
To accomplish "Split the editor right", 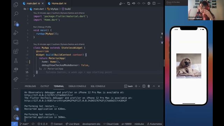I will (154, 3).
